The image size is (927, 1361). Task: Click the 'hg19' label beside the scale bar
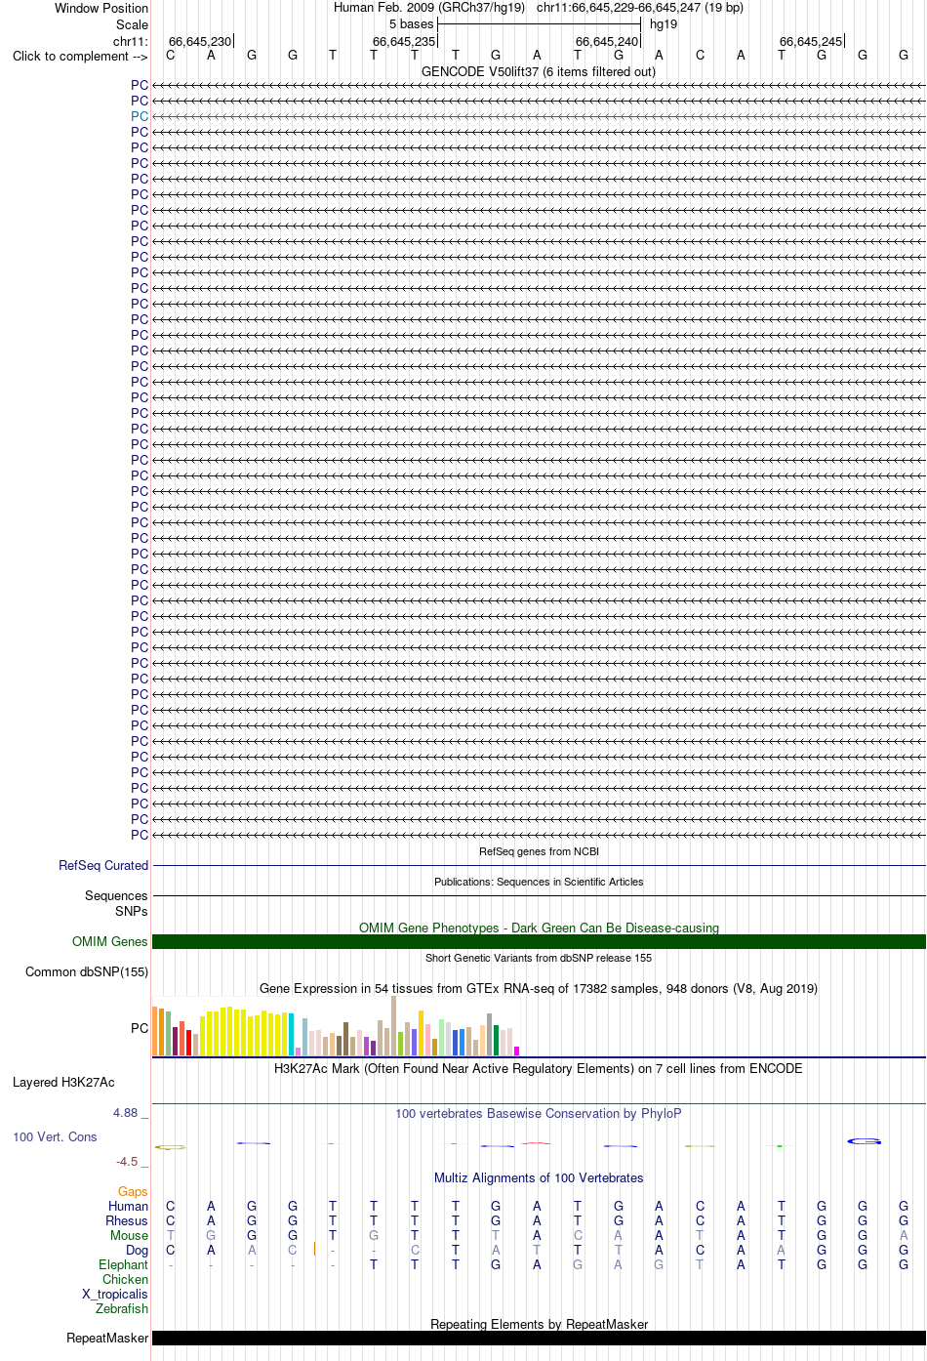664,23
